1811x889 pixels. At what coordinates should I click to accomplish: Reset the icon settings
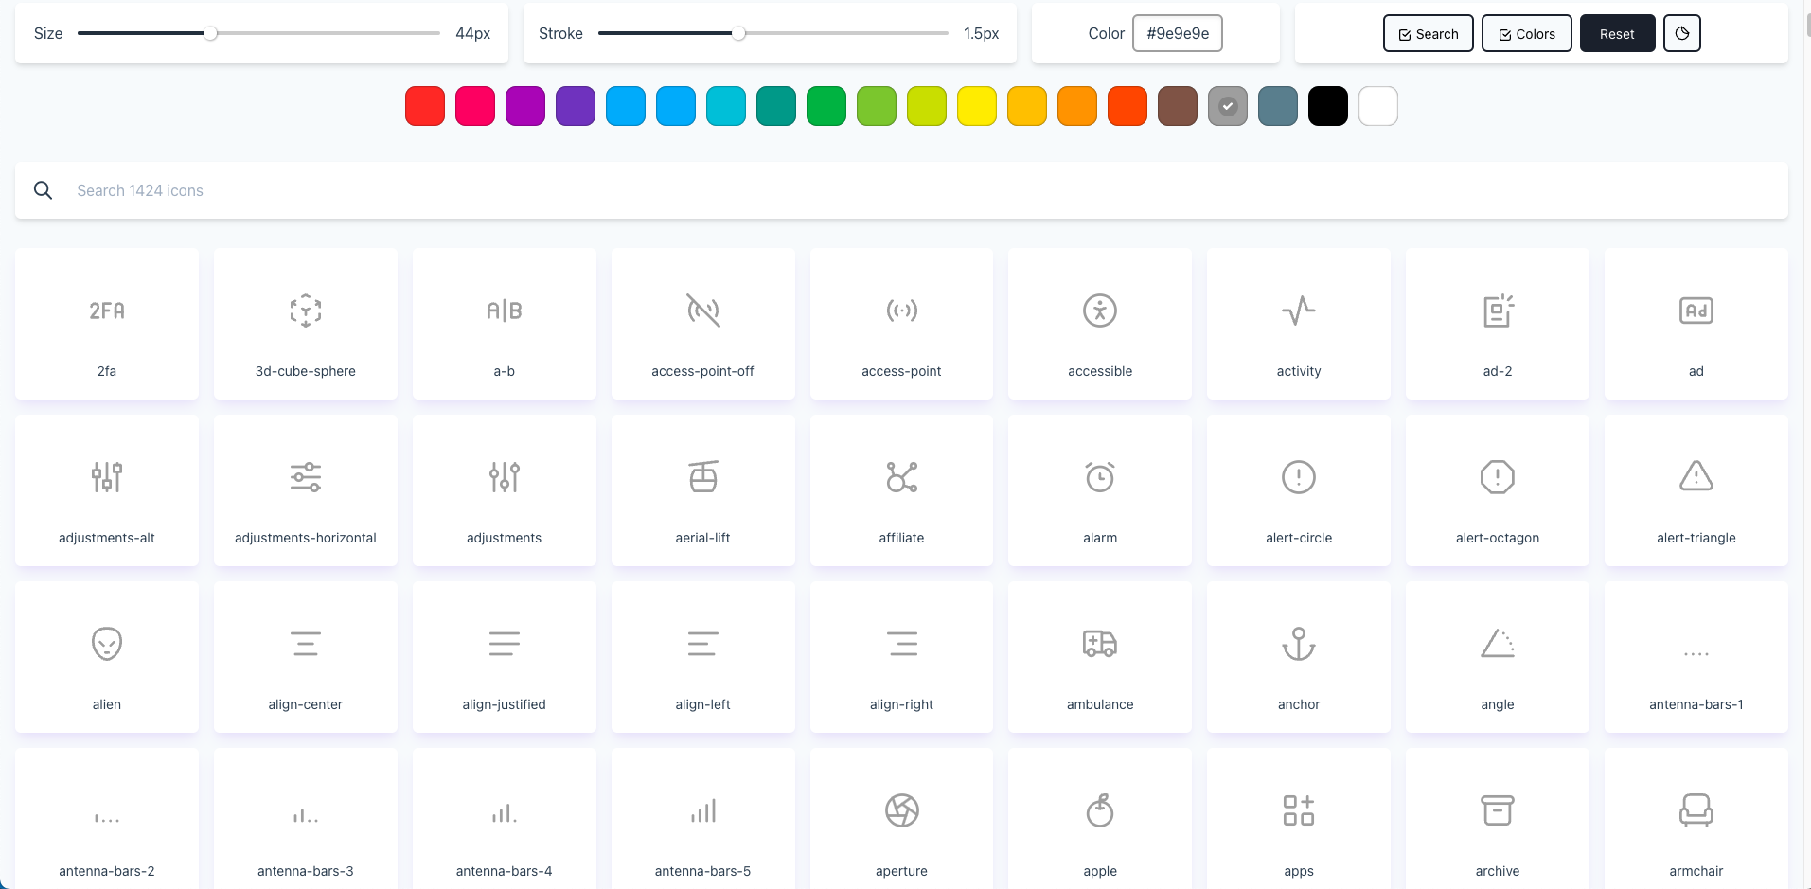[x=1617, y=33]
